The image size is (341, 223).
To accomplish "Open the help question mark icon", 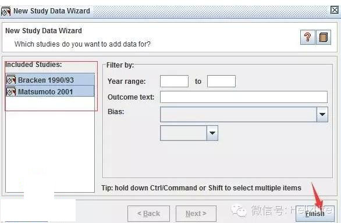I will click(x=307, y=37).
